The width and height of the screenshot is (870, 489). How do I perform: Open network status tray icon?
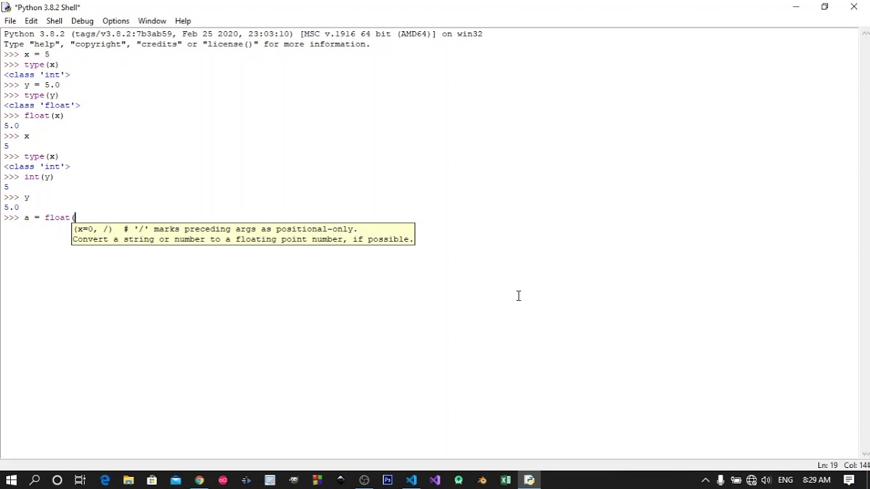coord(751,480)
